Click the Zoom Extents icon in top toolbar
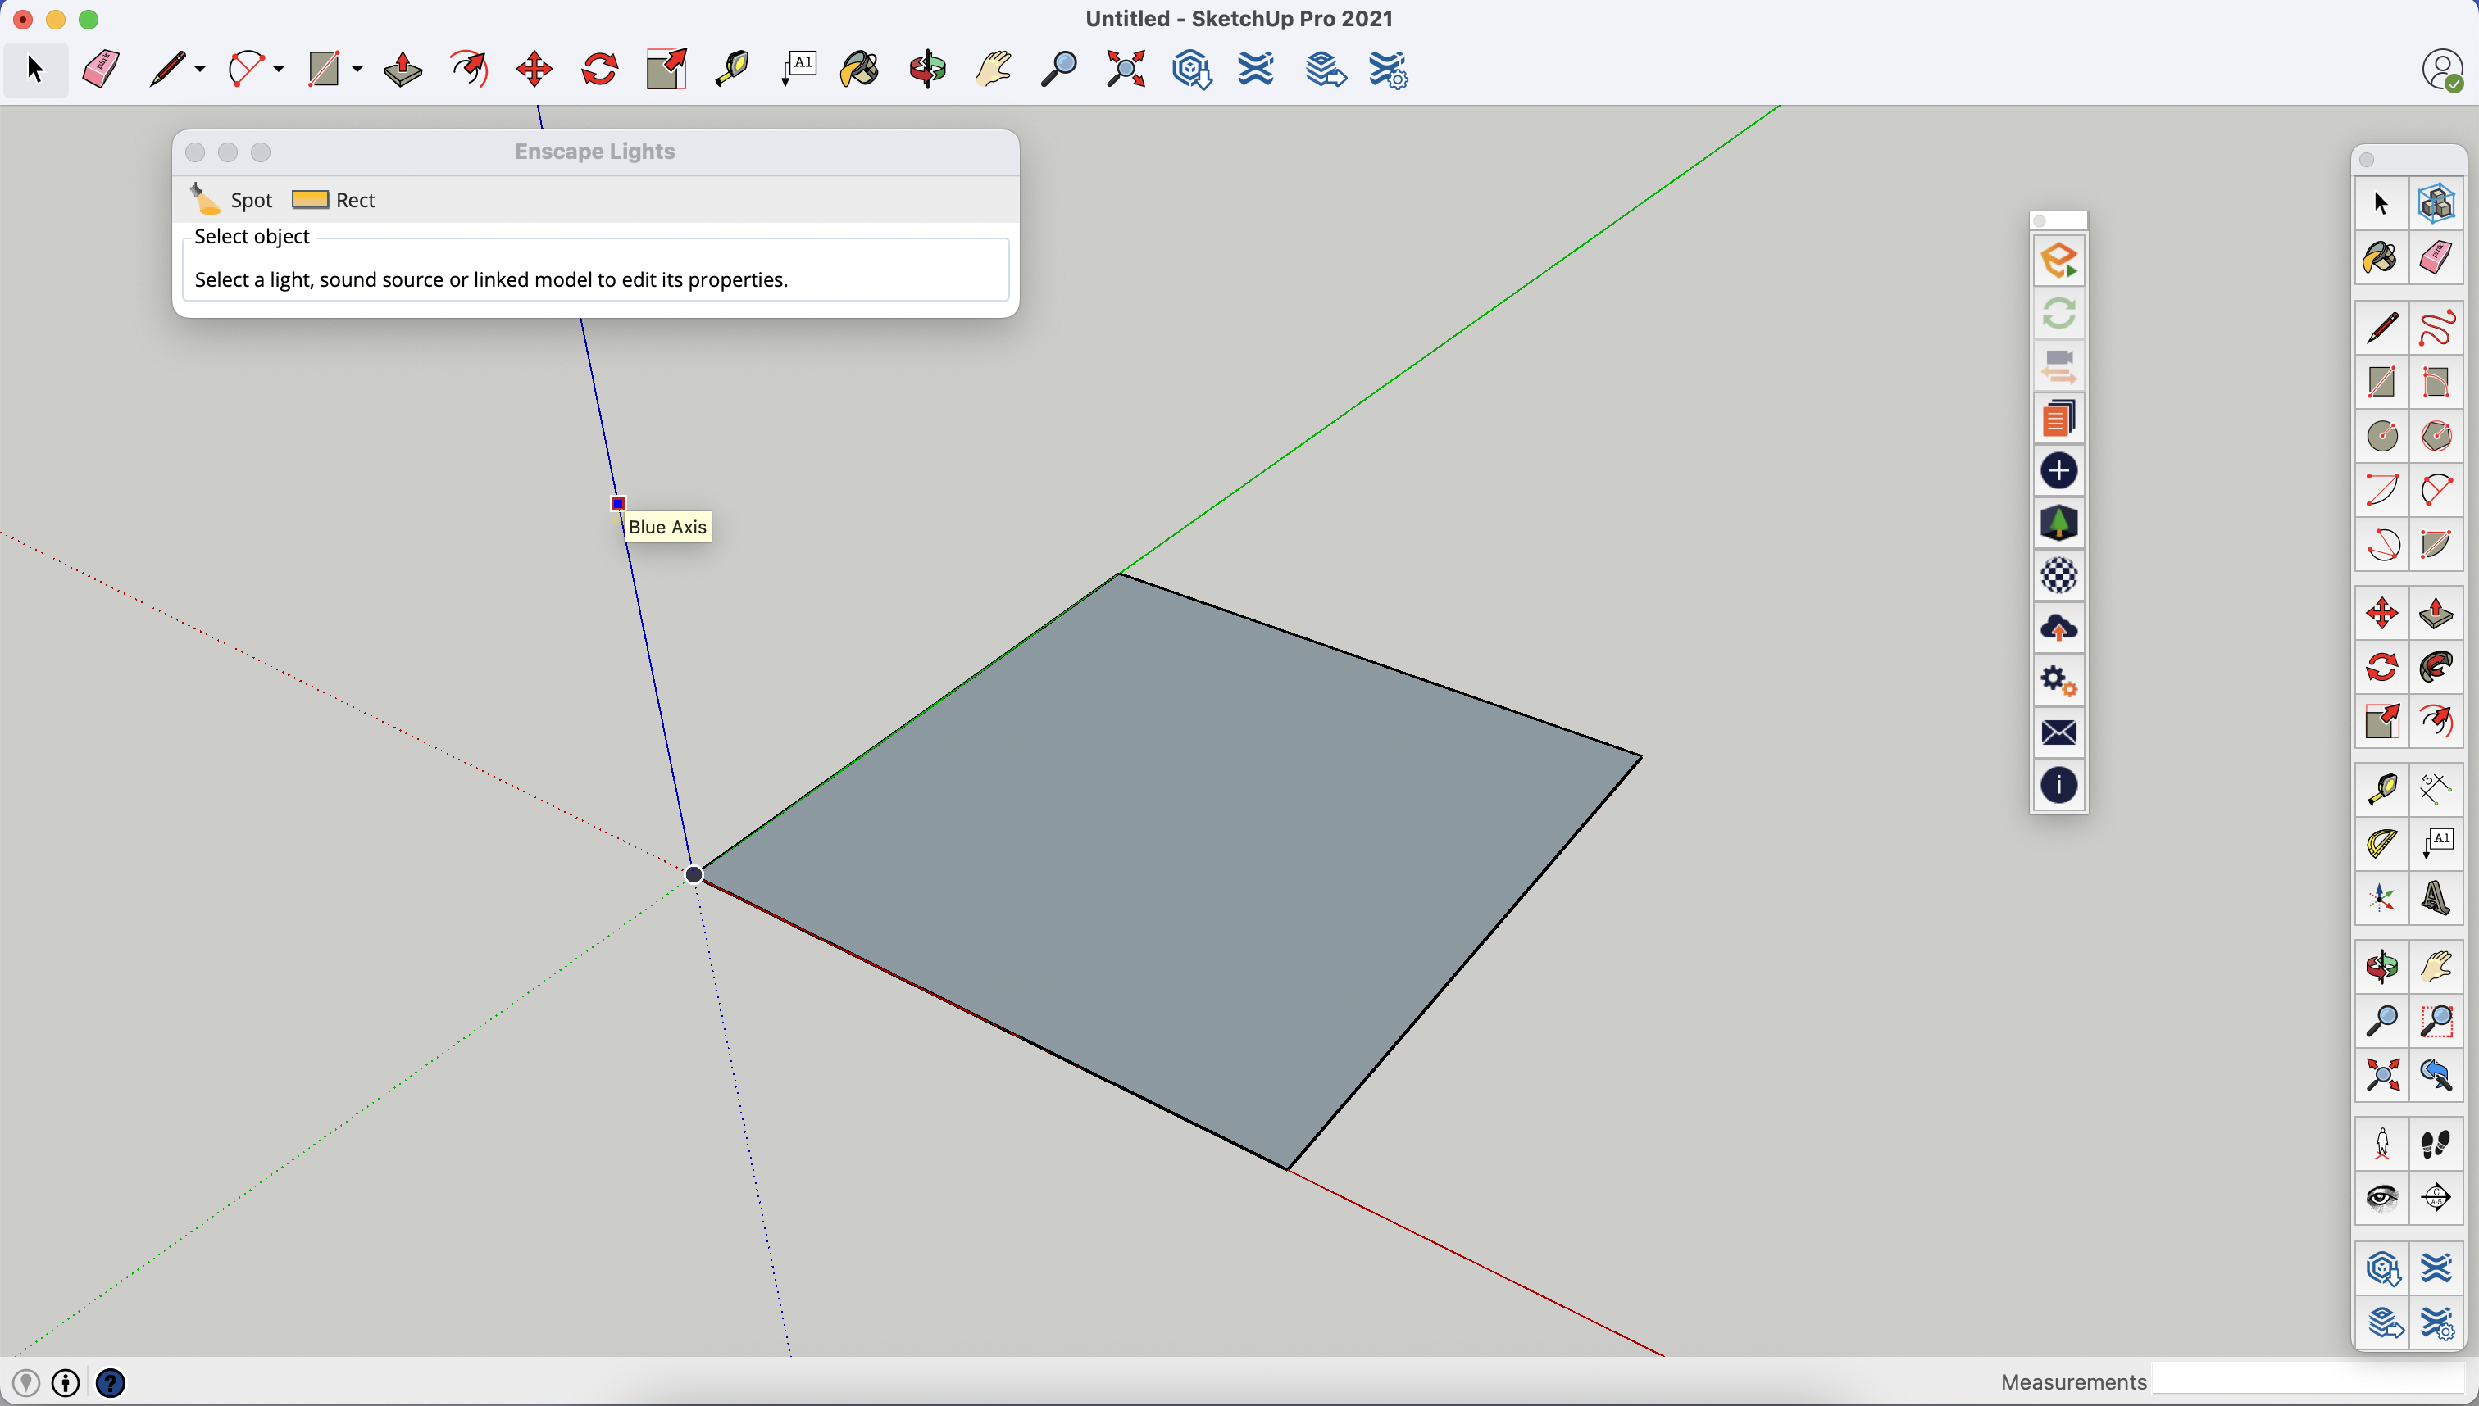This screenshot has width=2479, height=1406. (1126, 70)
